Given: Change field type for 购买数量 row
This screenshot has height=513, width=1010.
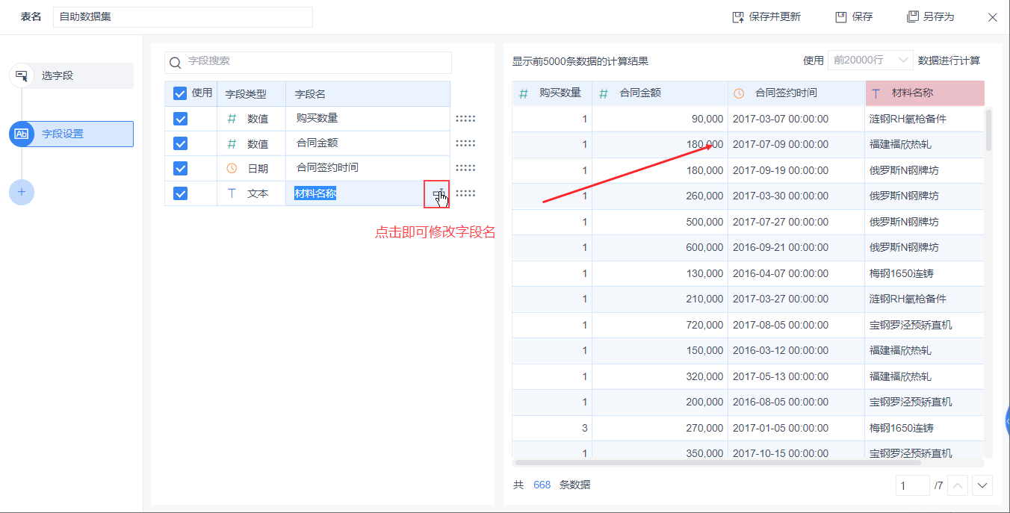Looking at the screenshot, I should point(251,119).
